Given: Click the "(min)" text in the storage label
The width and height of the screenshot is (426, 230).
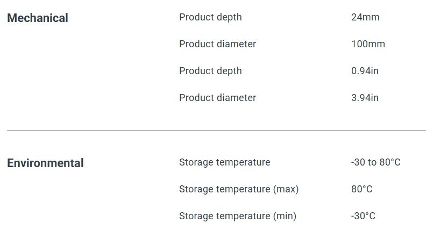Looking at the screenshot, I should 285,216.
